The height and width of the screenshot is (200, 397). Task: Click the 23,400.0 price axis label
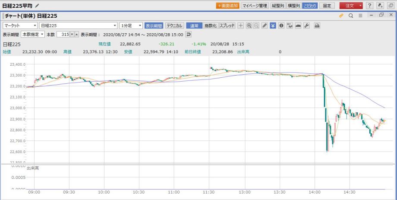(17, 64)
